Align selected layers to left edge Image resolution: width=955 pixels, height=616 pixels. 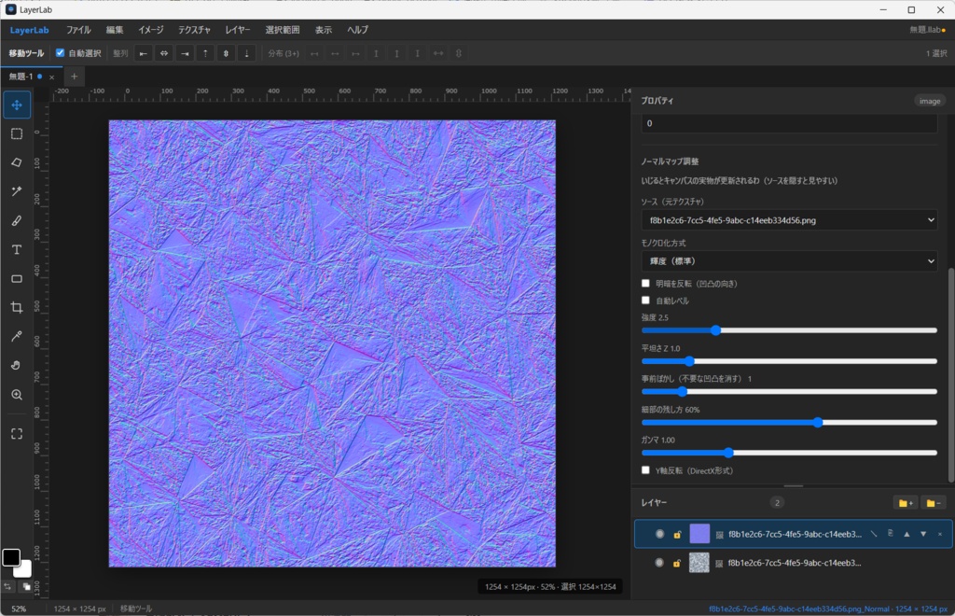pos(143,53)
